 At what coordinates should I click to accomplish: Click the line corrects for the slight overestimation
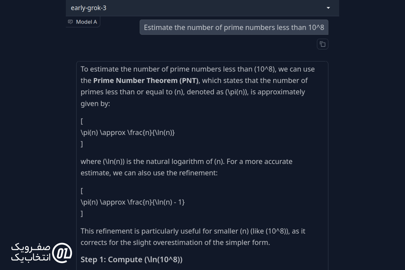pos(175,243)
